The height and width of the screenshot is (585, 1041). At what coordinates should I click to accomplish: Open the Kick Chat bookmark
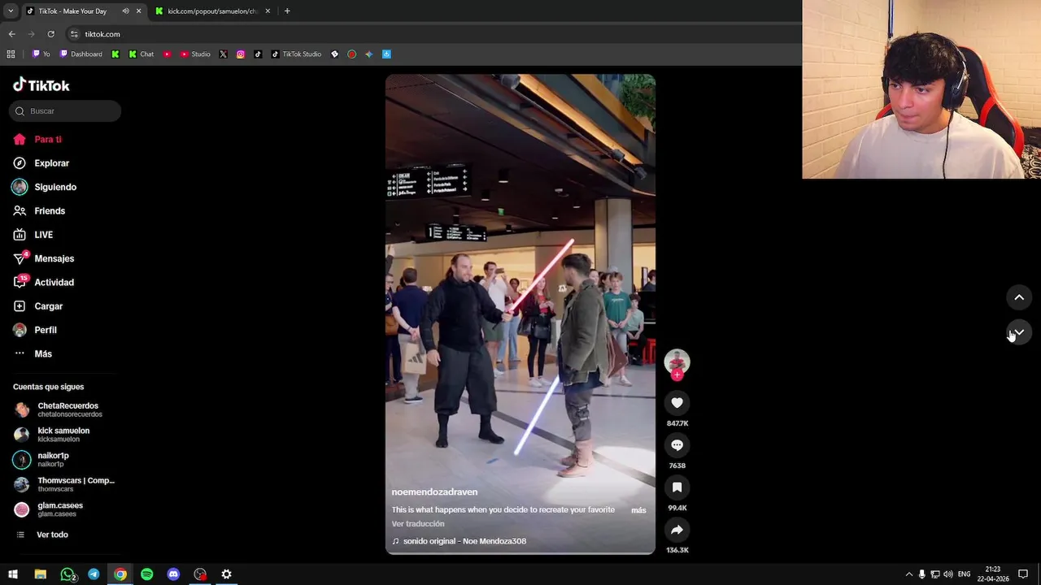(x=142, y=54)
